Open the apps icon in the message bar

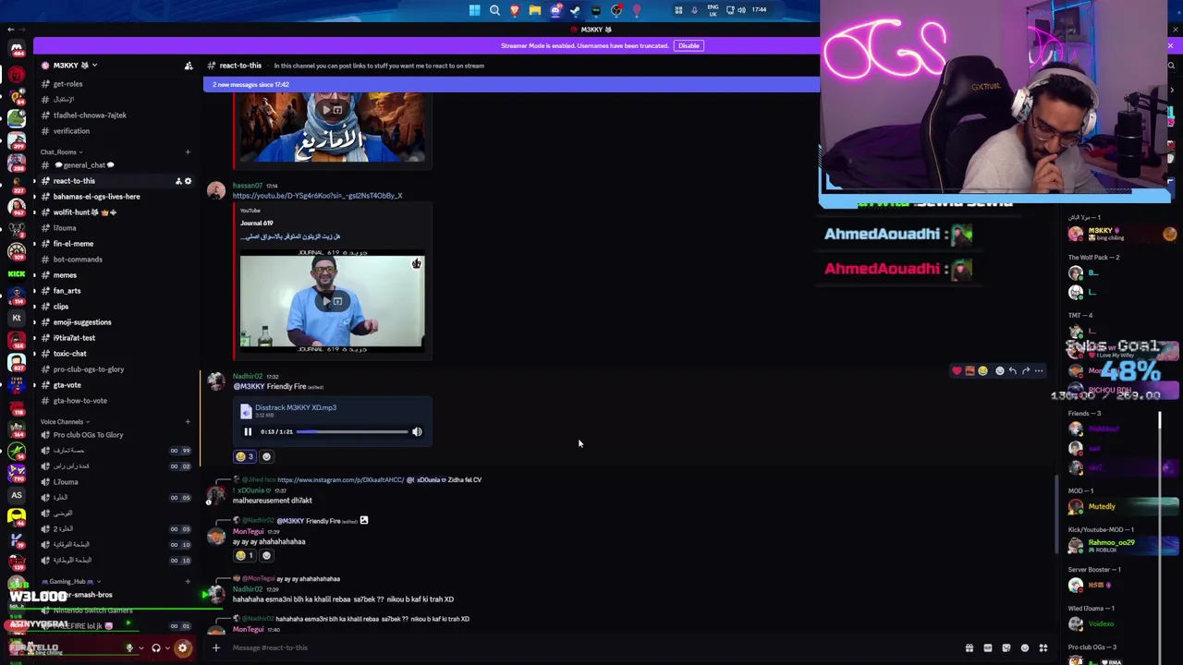(1043, 648)
